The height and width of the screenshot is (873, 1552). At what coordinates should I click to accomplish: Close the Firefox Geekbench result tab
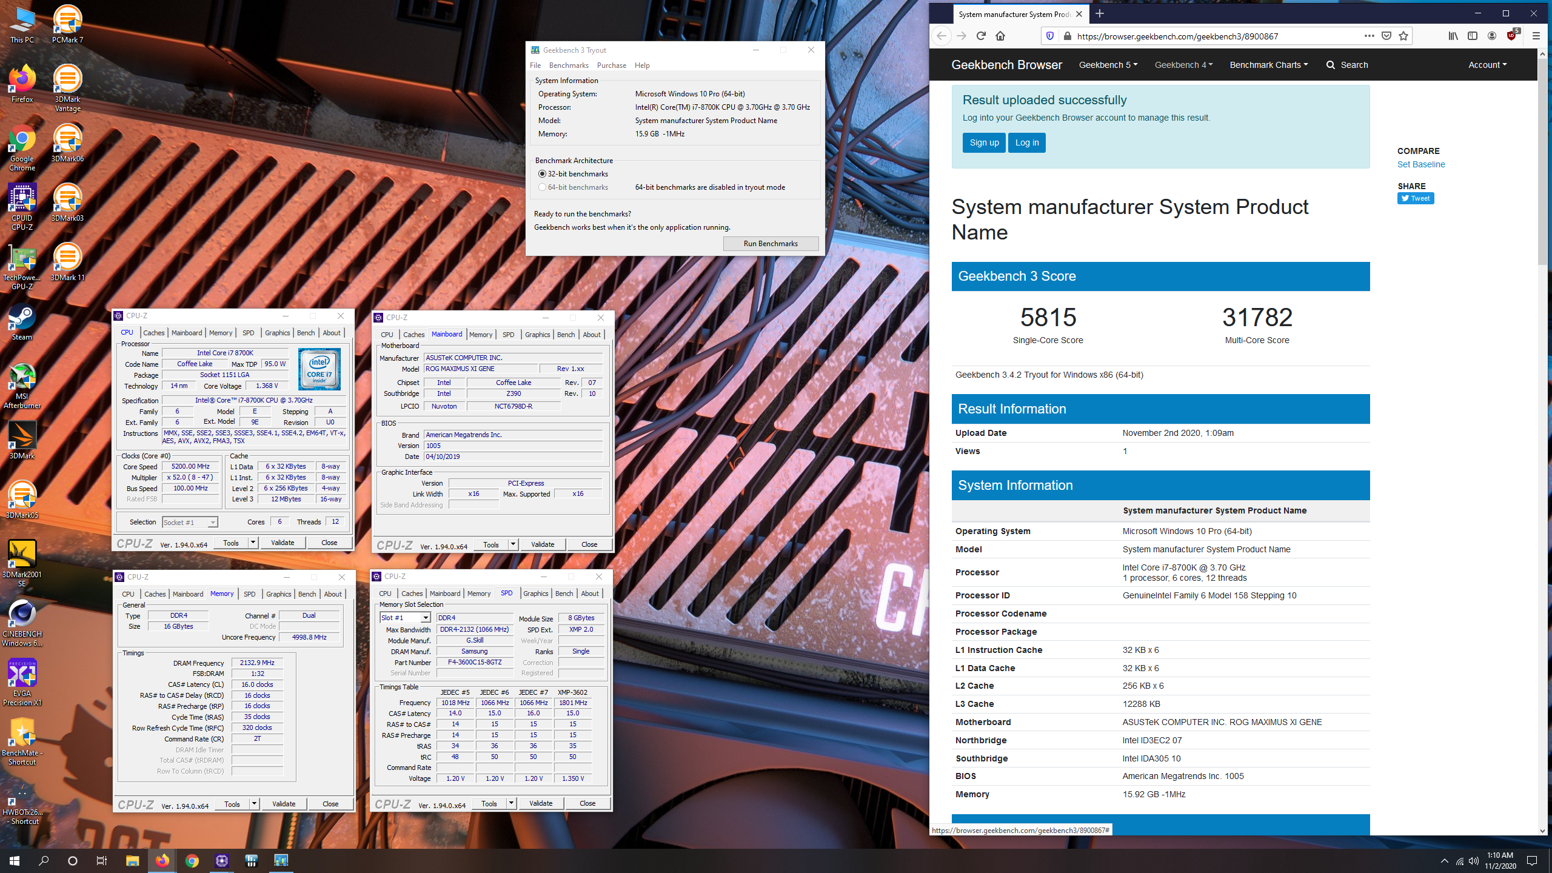point(1079,14)
